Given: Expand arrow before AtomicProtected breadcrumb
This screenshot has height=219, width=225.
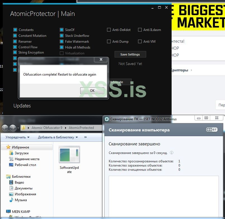Looking at the screenshot, I should [x=65, y=128].
